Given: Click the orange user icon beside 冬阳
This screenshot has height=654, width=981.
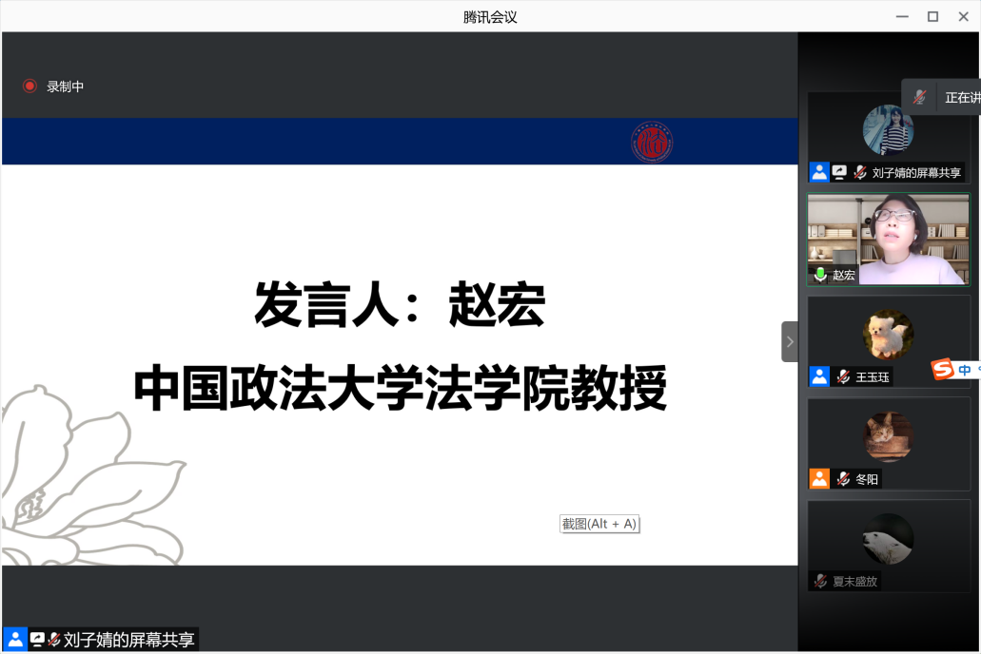Looking at the screenshot, I should 819,479.
